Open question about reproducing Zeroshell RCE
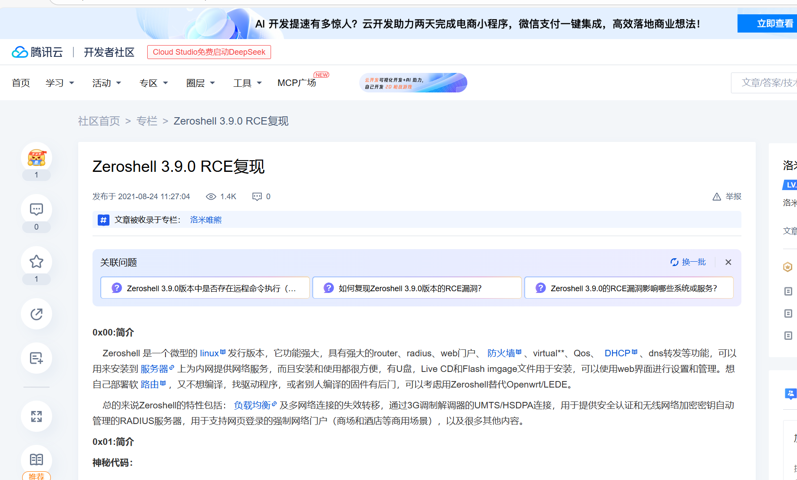The height and width of the screenshot is (480, 797). pos(417,288)
